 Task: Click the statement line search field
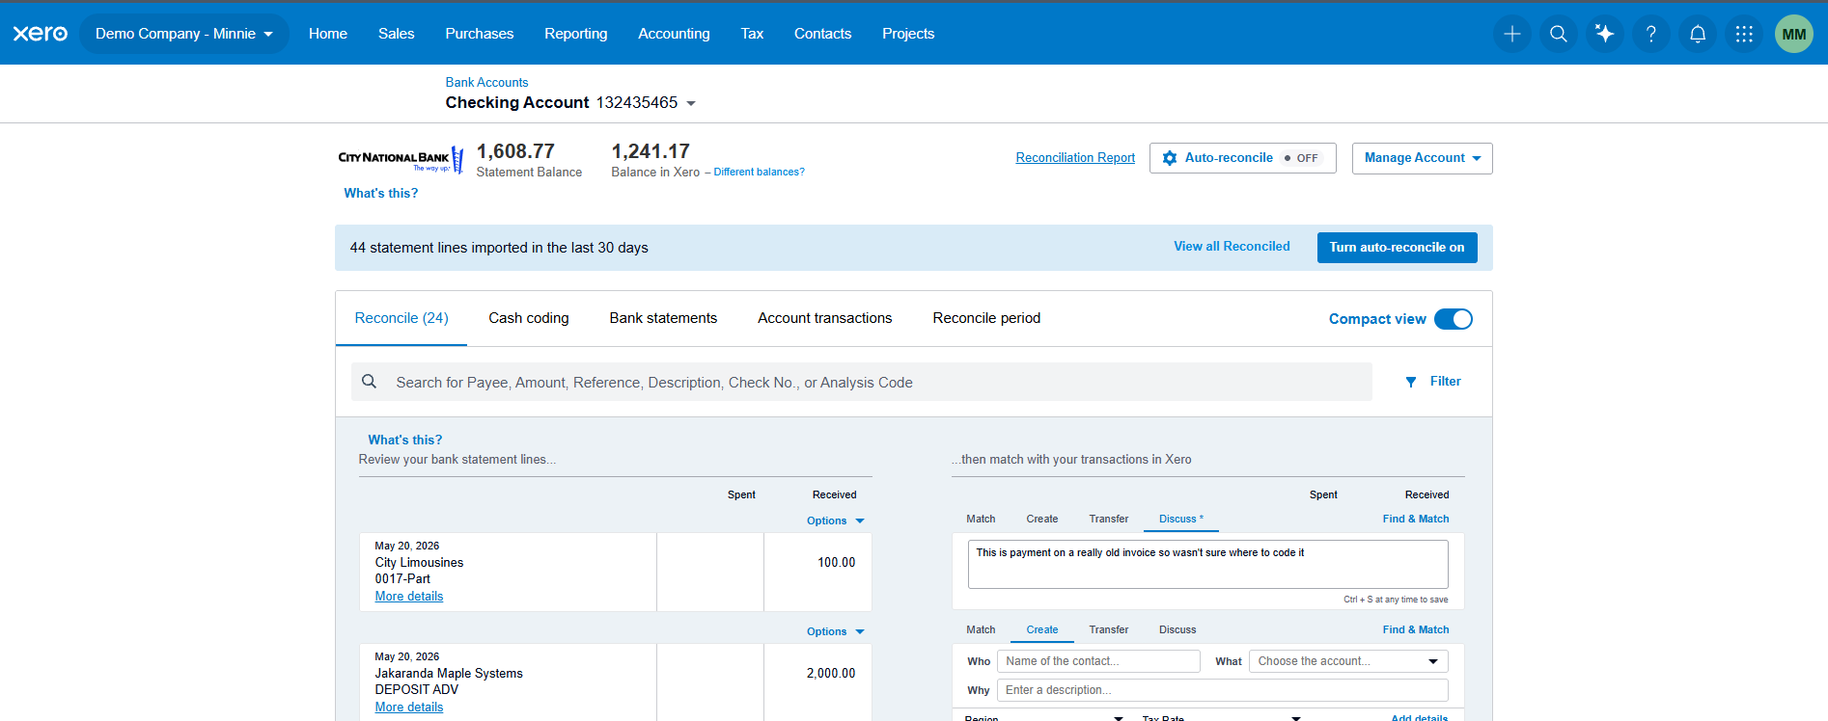coord(861,382)
